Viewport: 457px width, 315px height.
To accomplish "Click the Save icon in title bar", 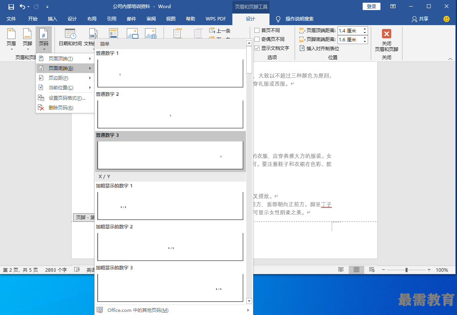I will (11, 7).
